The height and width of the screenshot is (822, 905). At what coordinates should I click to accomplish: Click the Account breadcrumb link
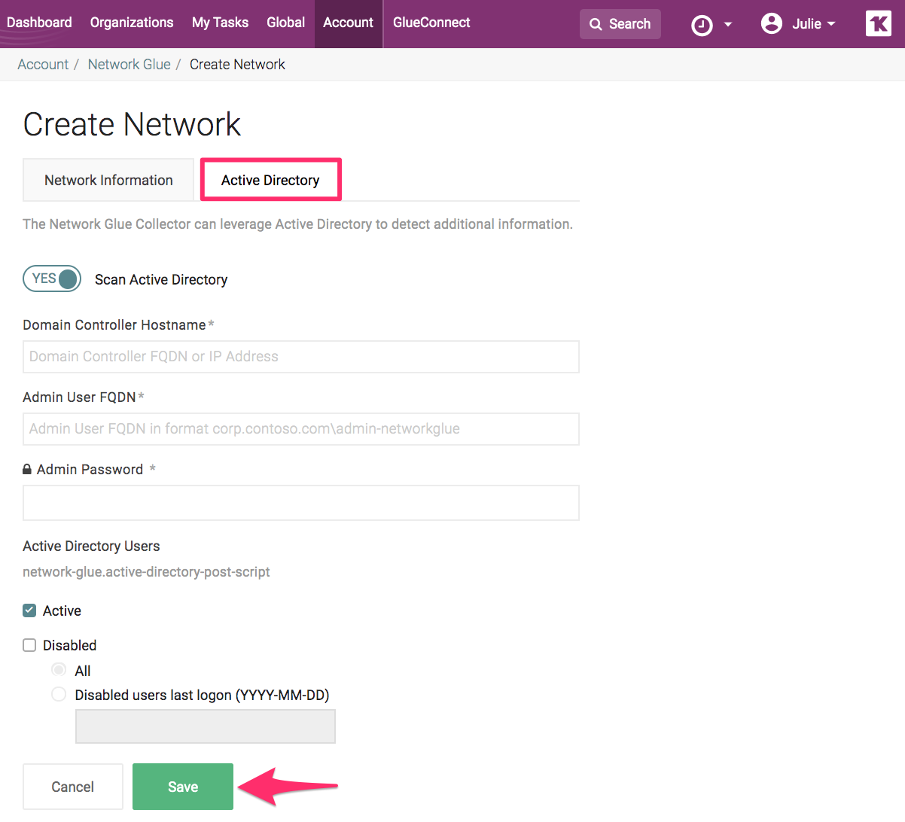(43, 65)
